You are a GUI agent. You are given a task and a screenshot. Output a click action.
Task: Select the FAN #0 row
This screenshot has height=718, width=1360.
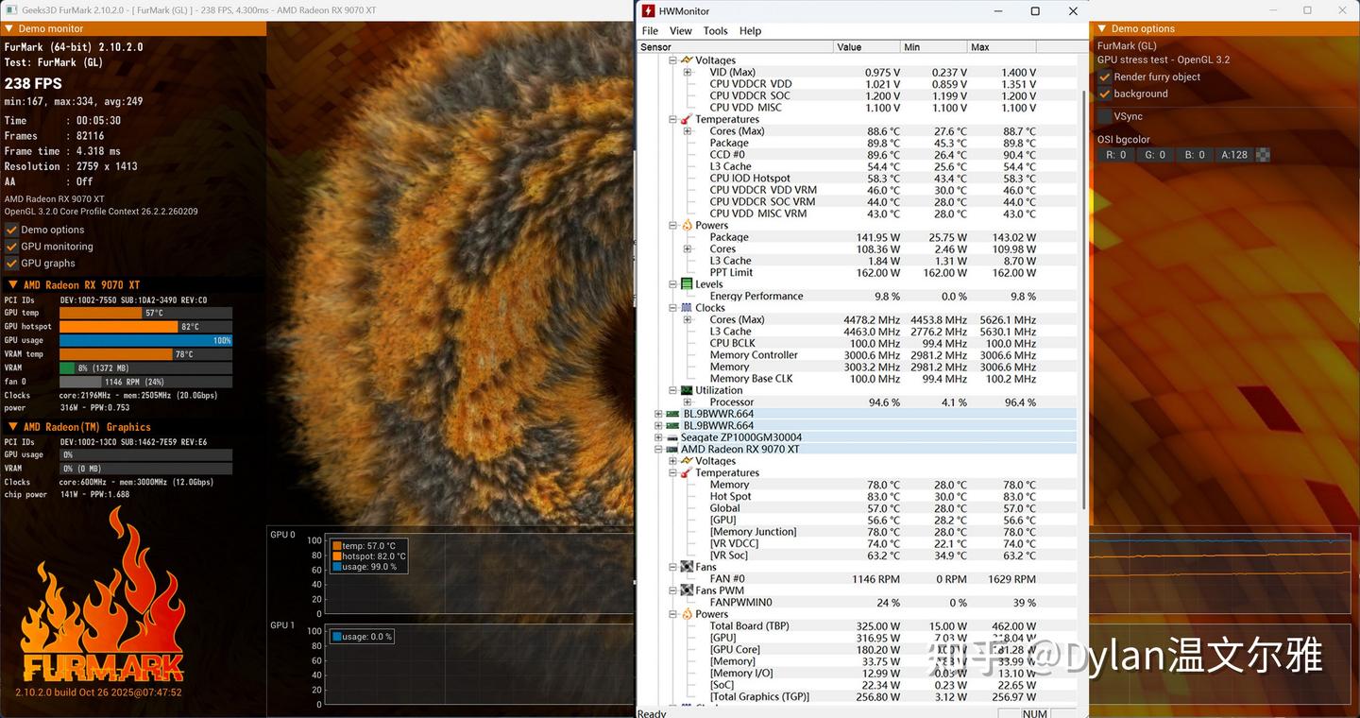click(858, 579)
